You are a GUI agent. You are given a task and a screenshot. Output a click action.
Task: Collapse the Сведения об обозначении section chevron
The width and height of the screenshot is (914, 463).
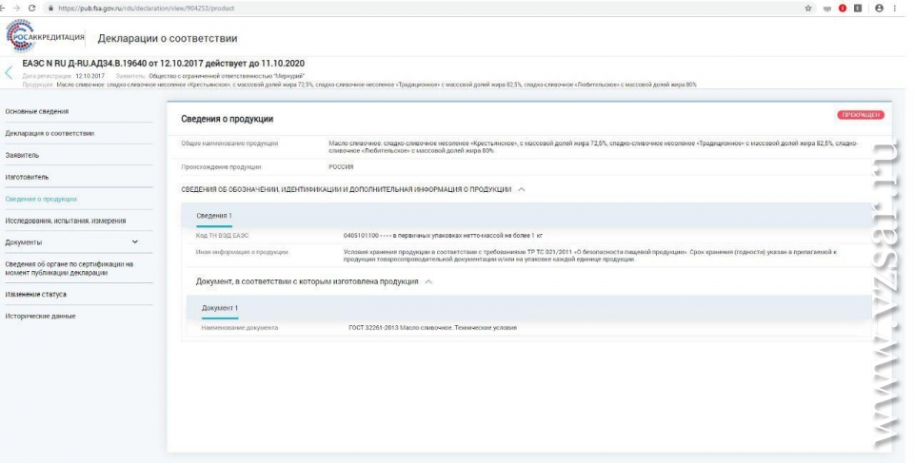[x=521, y=189]
